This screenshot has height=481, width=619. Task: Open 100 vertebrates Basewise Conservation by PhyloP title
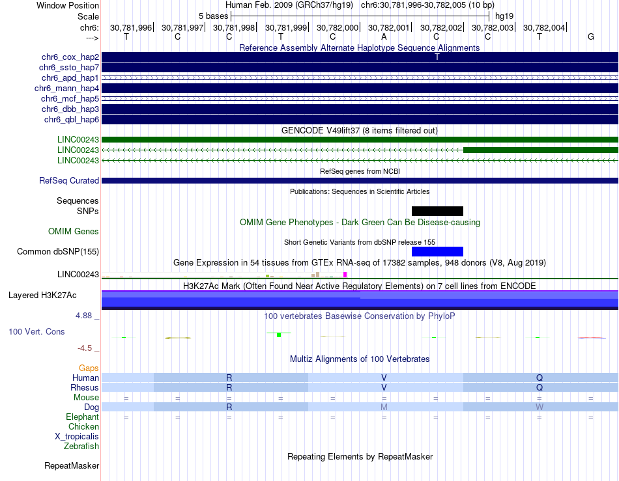[360, 316]
